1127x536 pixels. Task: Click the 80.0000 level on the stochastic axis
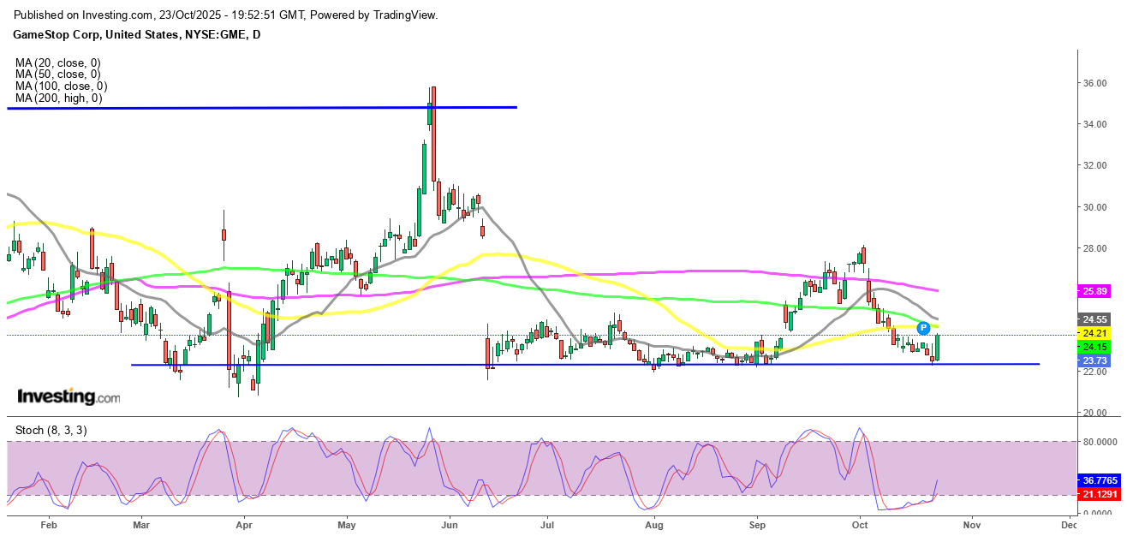click(x=1100, y=442)
